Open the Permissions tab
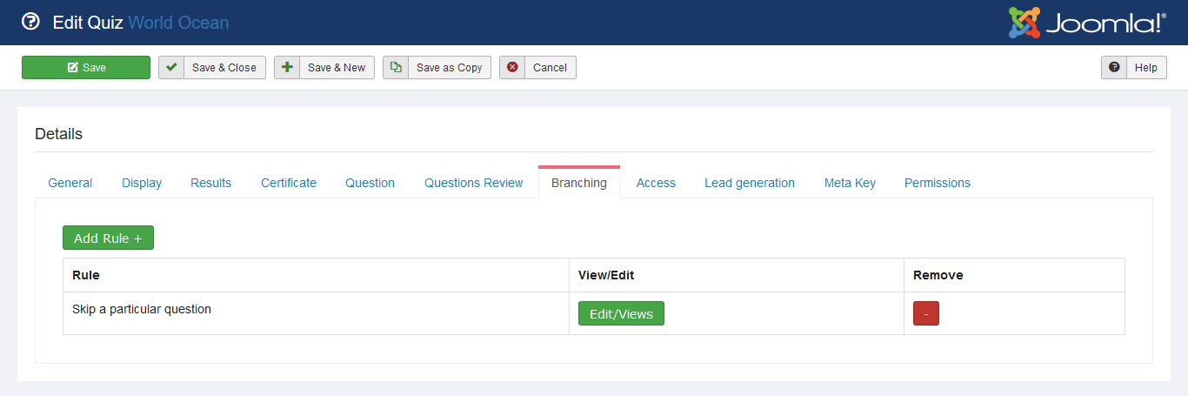The image size is (1188, 396). (938, 183)
